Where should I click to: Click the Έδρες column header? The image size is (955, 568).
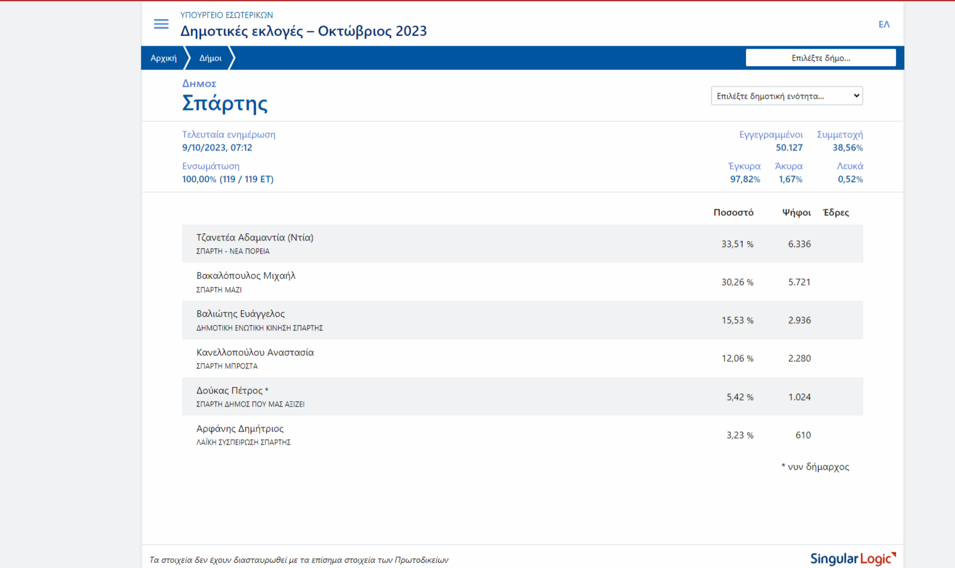point(836,212)
